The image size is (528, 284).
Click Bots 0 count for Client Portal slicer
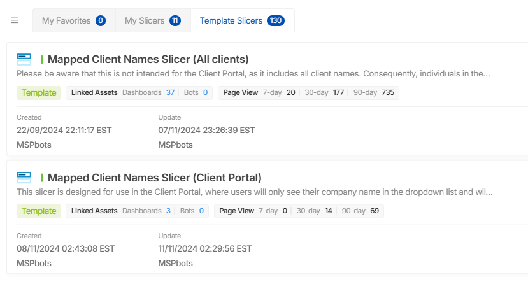(x=201, y=211)
